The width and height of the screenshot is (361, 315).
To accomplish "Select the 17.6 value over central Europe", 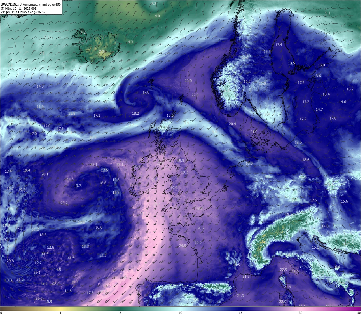I will (313, 200).
